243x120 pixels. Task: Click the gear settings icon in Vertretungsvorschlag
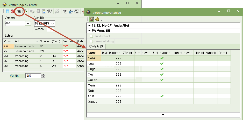tap(97, 19)
